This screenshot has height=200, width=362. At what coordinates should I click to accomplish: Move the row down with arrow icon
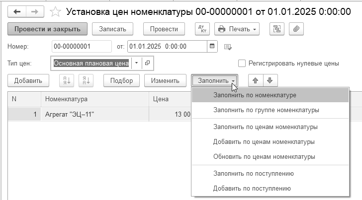click(x=270, y=80)
